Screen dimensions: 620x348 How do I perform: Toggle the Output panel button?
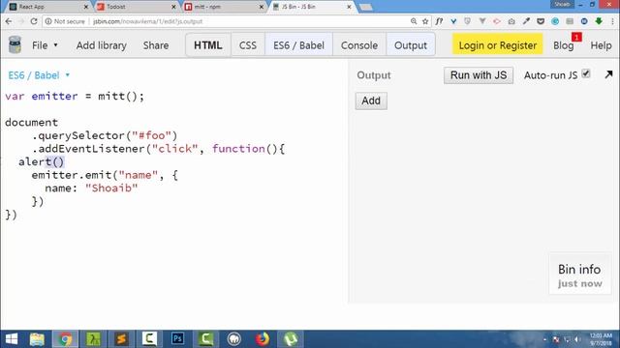click(x=411, y=45)
